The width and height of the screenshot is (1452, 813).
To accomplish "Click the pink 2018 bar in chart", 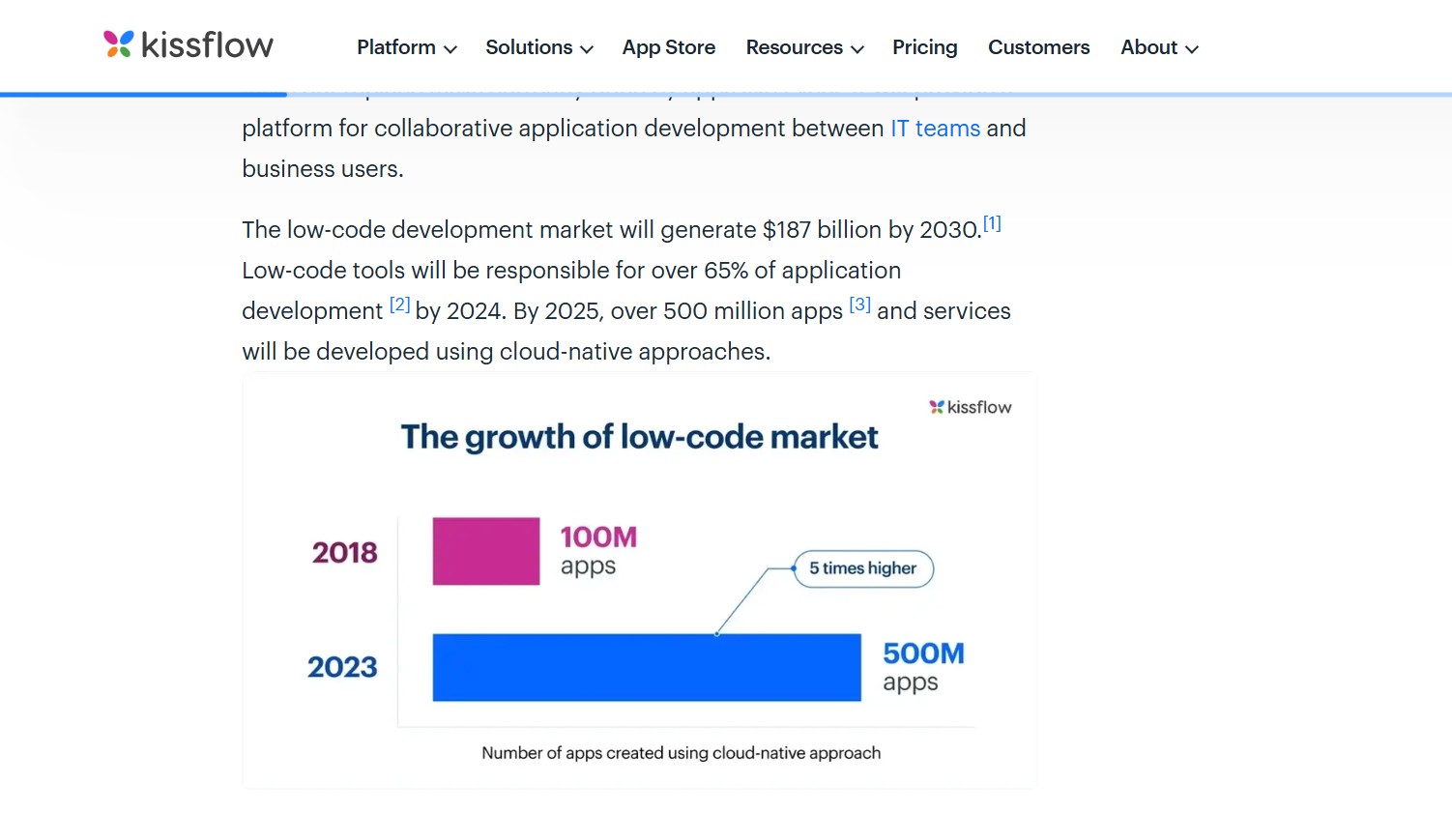I will [x=485, y=551].
